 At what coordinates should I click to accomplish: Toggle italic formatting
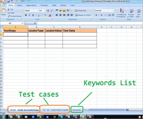30,15
